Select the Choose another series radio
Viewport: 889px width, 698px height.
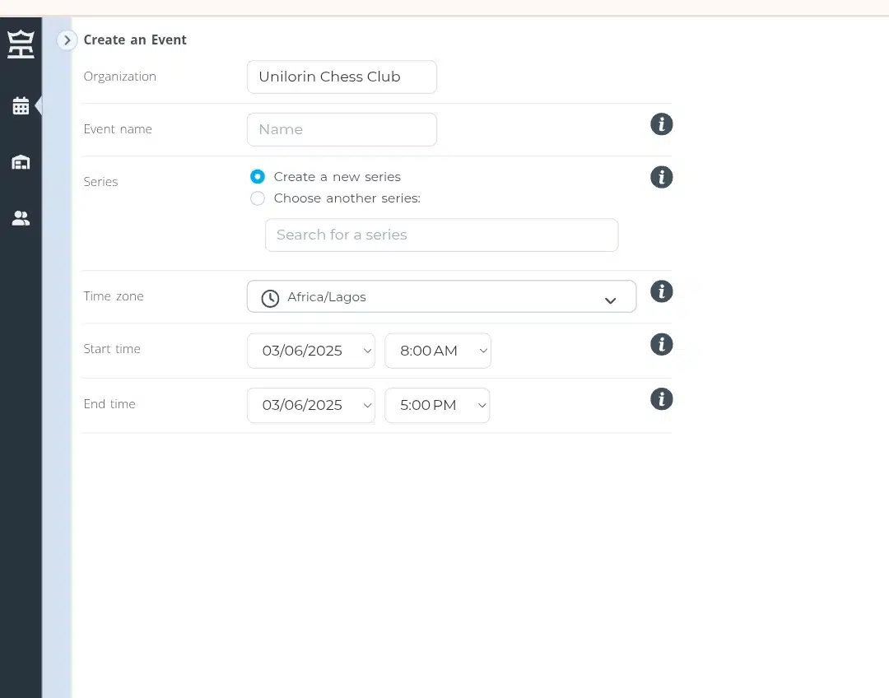click(x=258, y=198)
